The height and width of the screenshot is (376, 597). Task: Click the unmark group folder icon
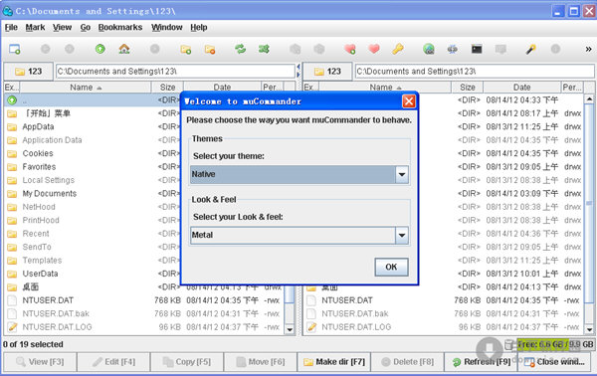[x=210, y=49]
